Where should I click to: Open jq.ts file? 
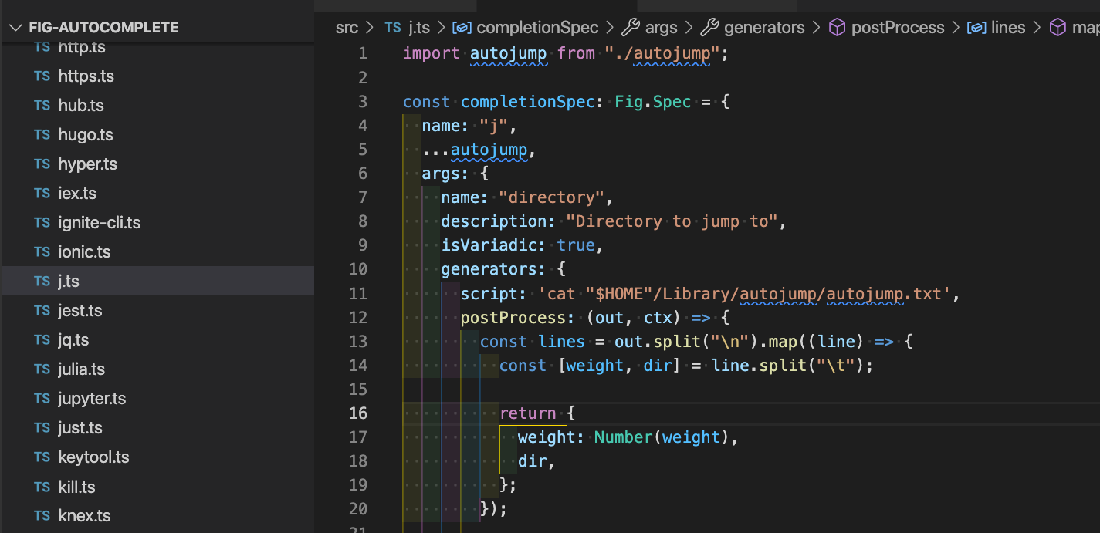73,340
